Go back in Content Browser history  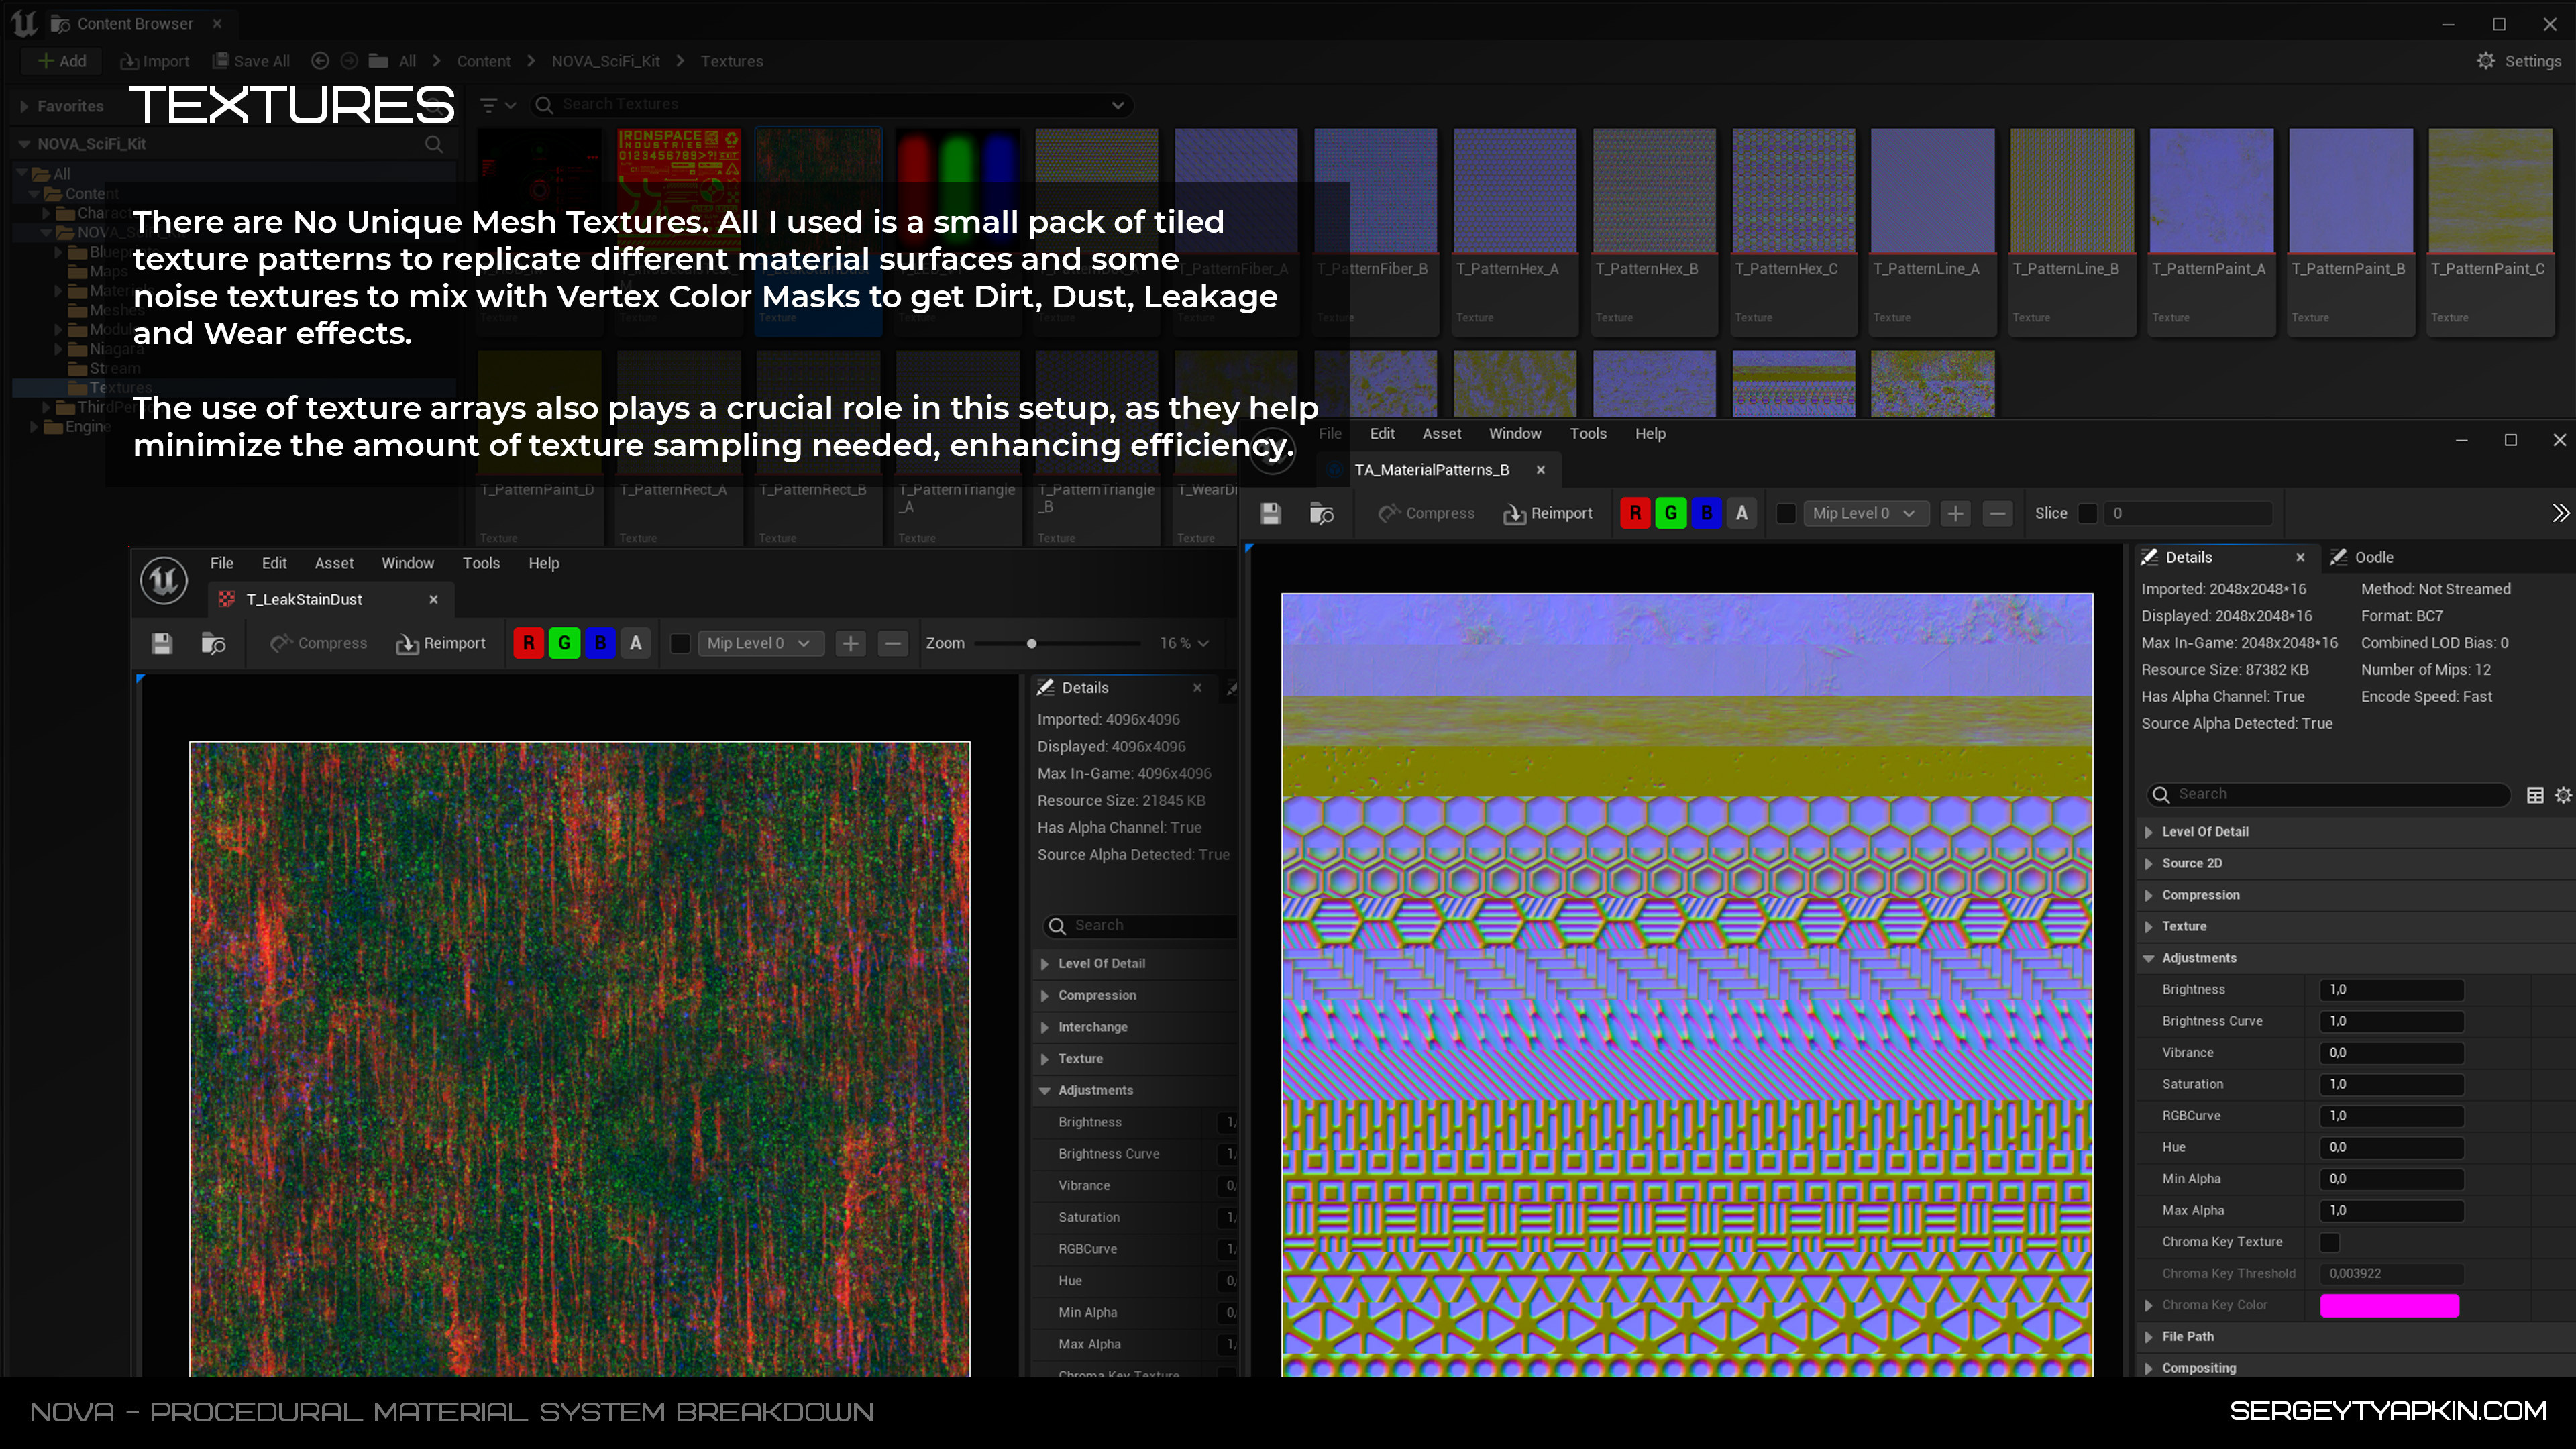tap(320, 61)
